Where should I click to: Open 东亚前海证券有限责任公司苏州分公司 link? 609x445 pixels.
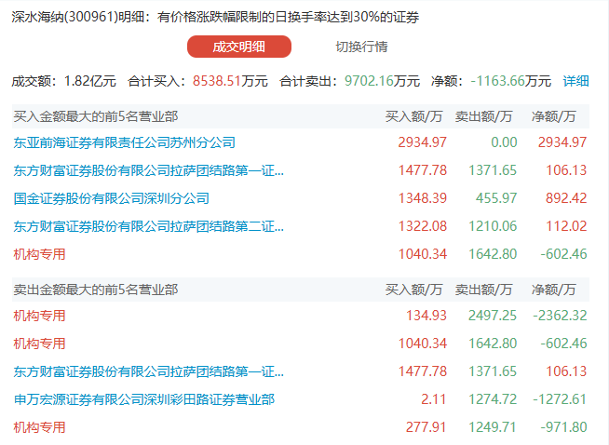click(x=124, y=142)
